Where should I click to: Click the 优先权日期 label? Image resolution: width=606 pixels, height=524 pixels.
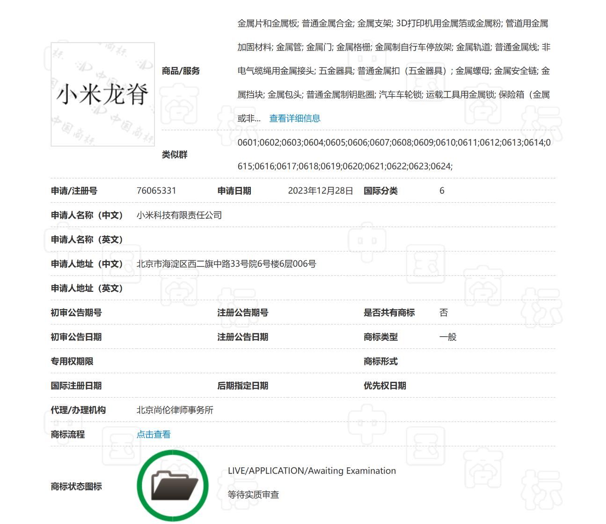point(385,386)
